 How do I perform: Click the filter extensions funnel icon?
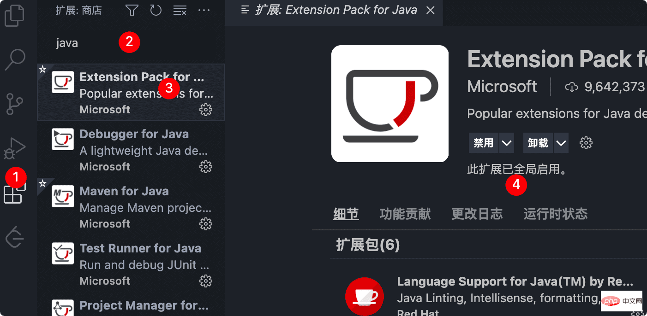(x=132, y=10)
